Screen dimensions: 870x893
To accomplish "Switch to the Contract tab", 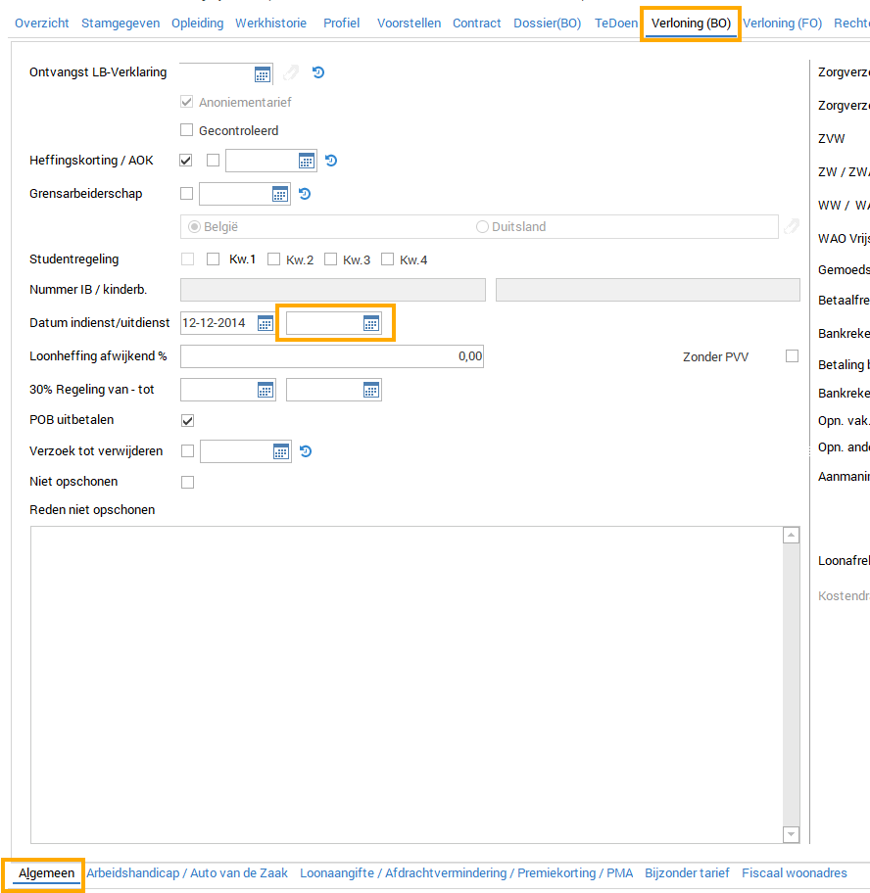I will [476, 23].
